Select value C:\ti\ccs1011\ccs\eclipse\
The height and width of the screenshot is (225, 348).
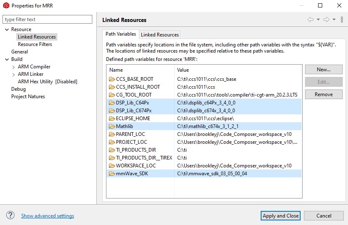tap(205, 119)
